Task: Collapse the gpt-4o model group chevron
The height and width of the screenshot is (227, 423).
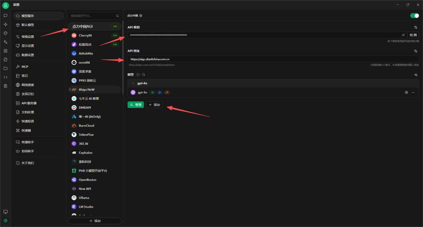Action: point(133,83)
